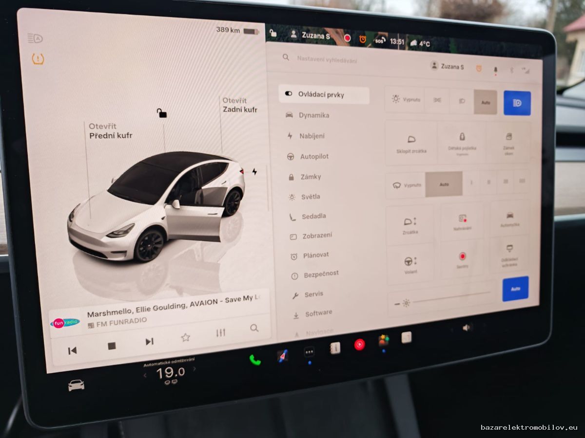Set wipers to Auto
This screenshot has height=438, width=585.
pos(444,184)
